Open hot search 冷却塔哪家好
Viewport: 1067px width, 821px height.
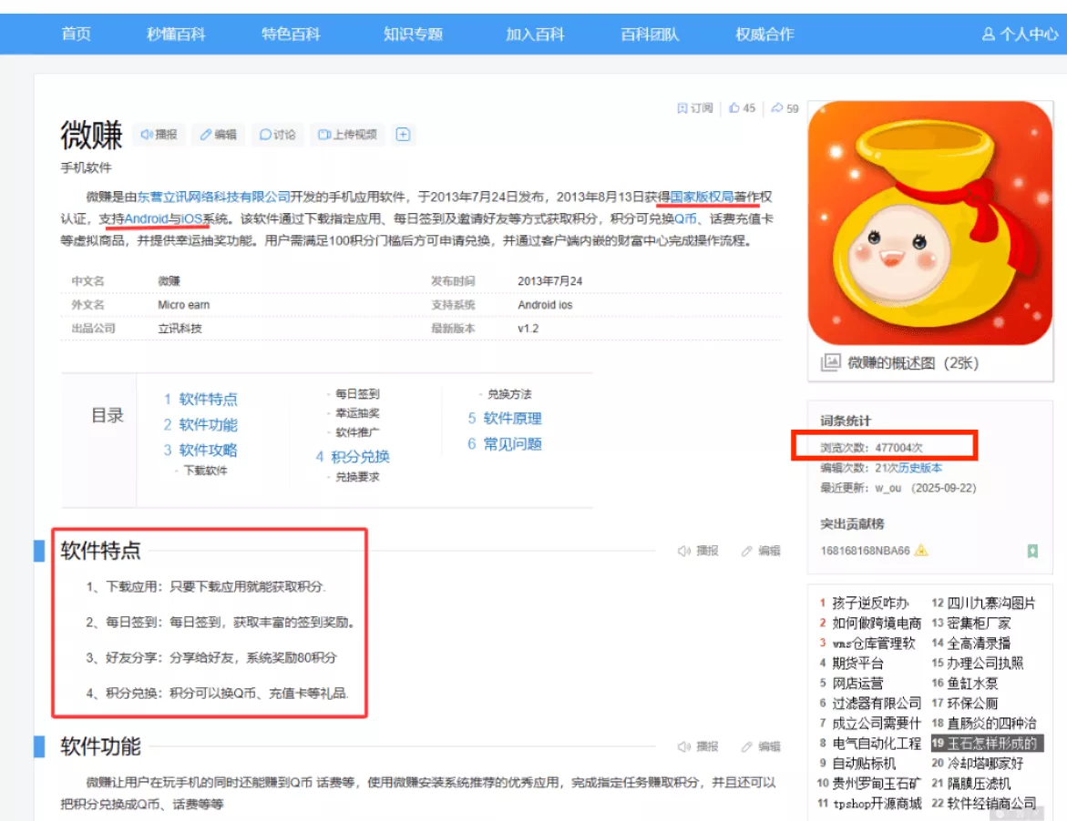coord(985,764)
